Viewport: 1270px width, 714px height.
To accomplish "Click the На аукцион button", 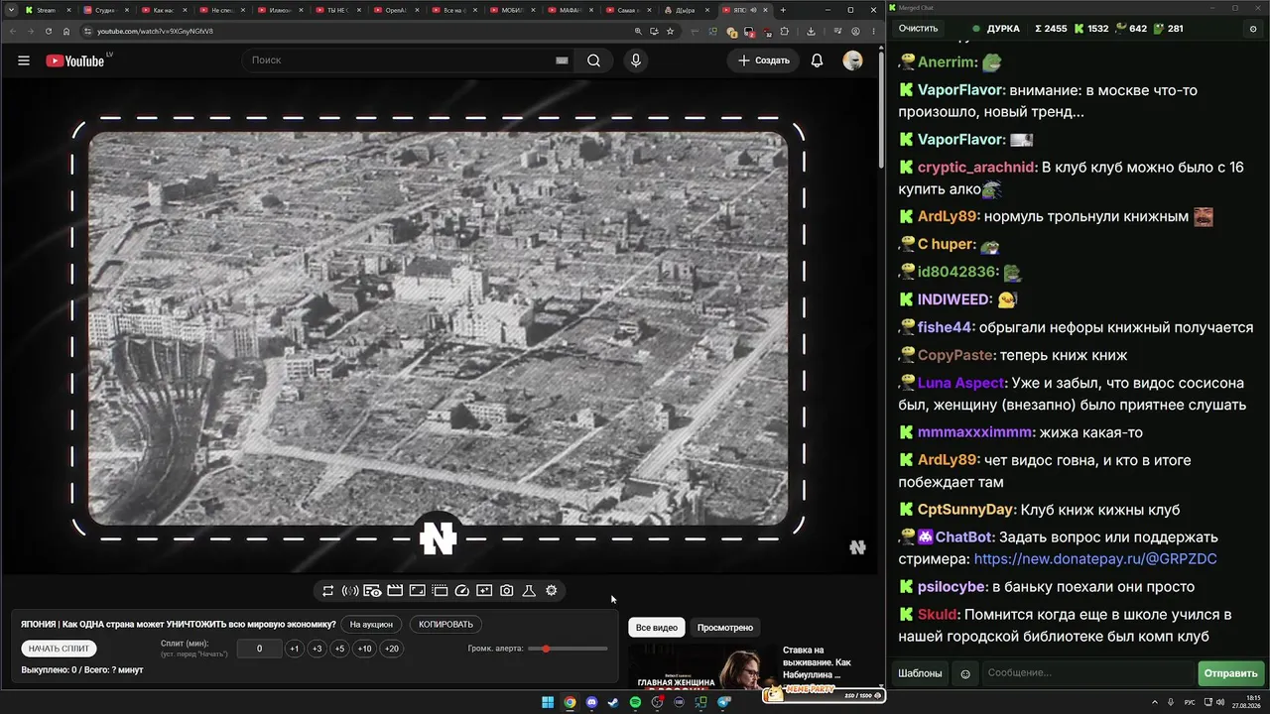I will click(372, 625).
